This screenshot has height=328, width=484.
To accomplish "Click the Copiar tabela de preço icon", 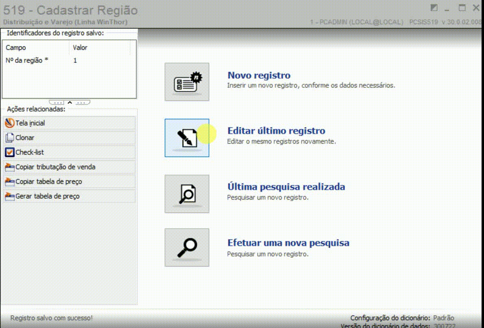I will point(10,182).
